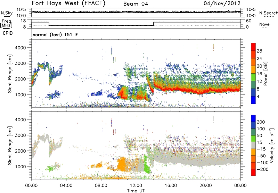278x193 pixels.
Task: Click the frequency step-up near 14:00 UT
Action: pyautogui.click(x=154, y=24)
